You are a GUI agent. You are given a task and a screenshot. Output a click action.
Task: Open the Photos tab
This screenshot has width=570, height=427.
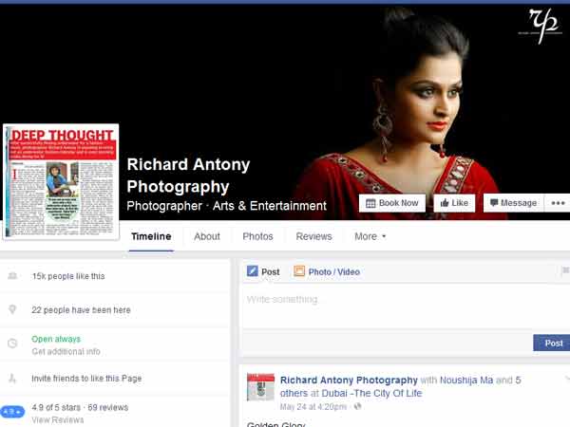pyautogui.click(x=257, y=236)
